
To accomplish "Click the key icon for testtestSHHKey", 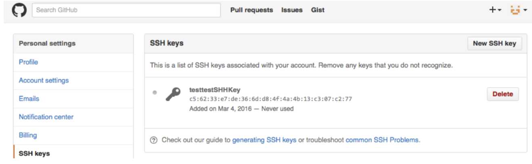I will tap(173, 94).
